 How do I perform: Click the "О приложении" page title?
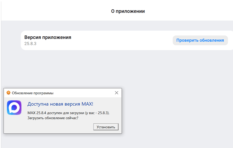click(128, 11)
